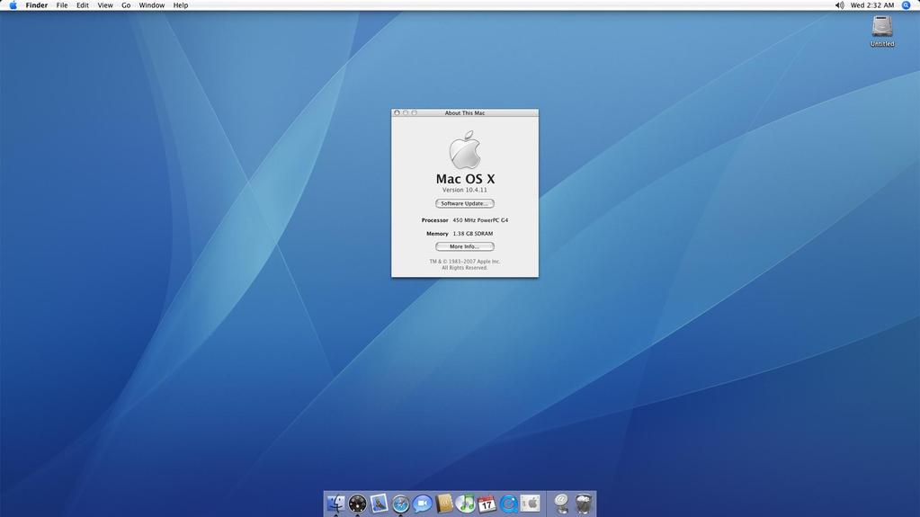Launch QuickTime Player from the Dock
This screenshot has height=517, width=920.
tap(509, 504)
